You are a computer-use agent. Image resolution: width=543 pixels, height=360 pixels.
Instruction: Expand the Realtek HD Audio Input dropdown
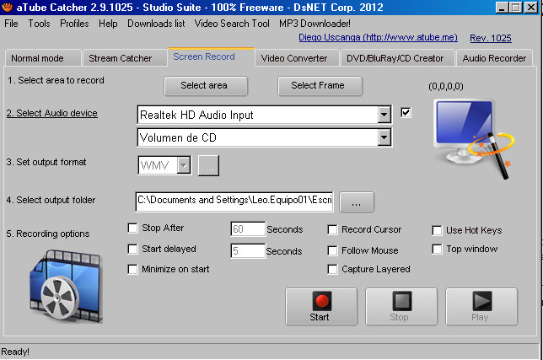point(384,115)
